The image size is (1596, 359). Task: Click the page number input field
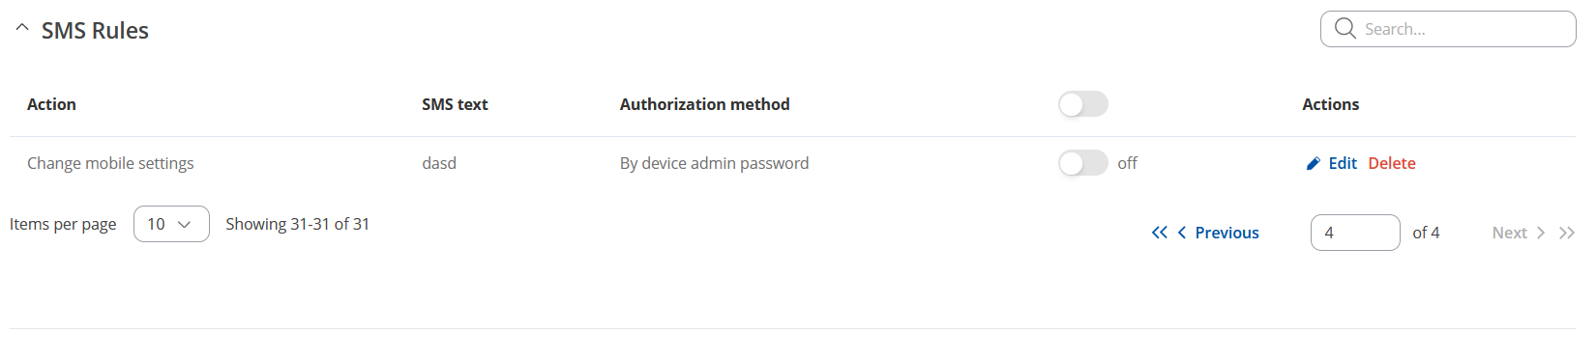click(1355, 233)
